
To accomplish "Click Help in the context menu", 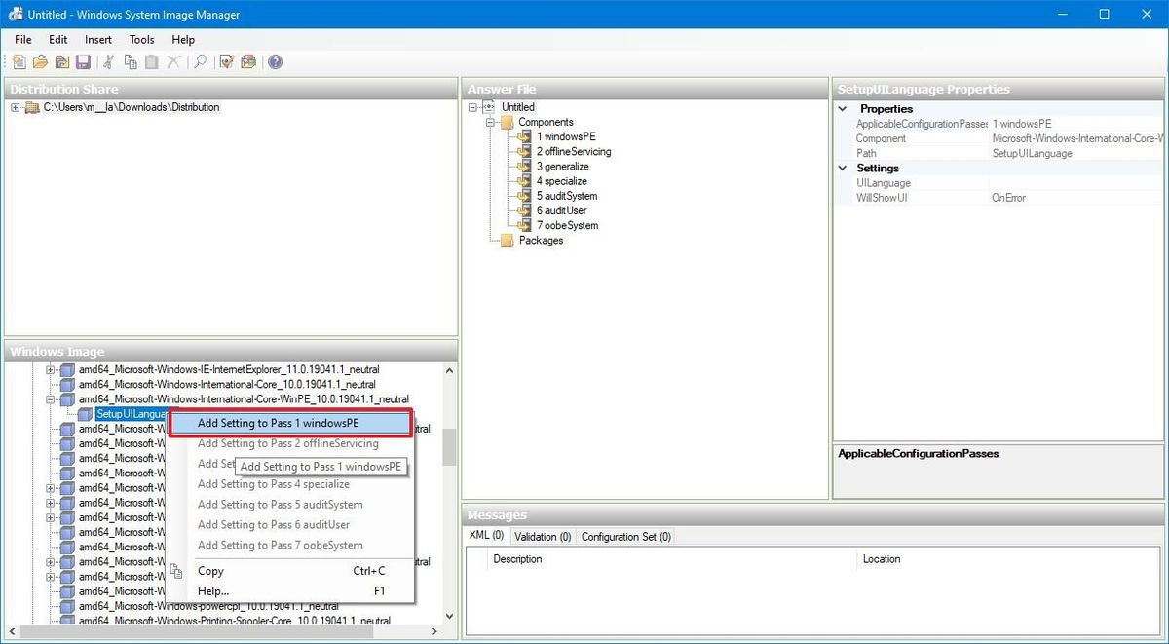I will (x=212, y=591).
